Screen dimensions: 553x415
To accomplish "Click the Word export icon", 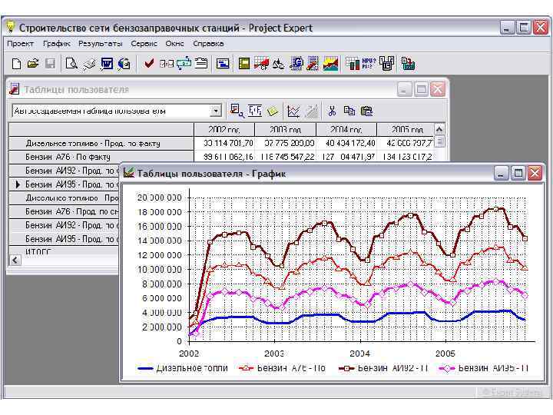I will point(107,64).
